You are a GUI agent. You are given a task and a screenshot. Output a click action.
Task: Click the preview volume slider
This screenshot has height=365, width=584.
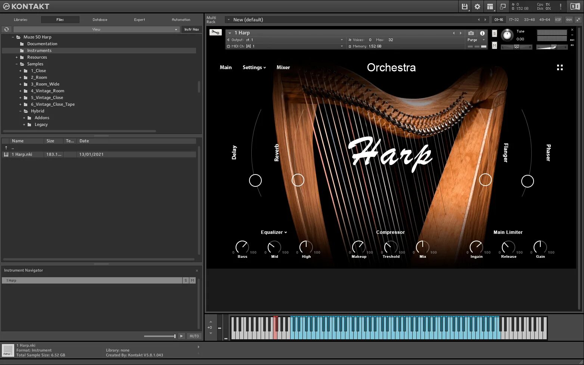tap(160, 336)
